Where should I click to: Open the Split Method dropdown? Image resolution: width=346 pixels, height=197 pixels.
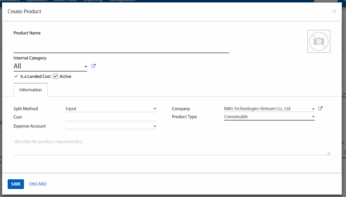tap(155, 109)
